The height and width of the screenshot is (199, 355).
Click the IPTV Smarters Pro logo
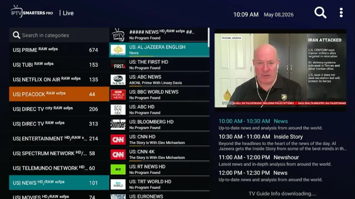tap(32, 11)
